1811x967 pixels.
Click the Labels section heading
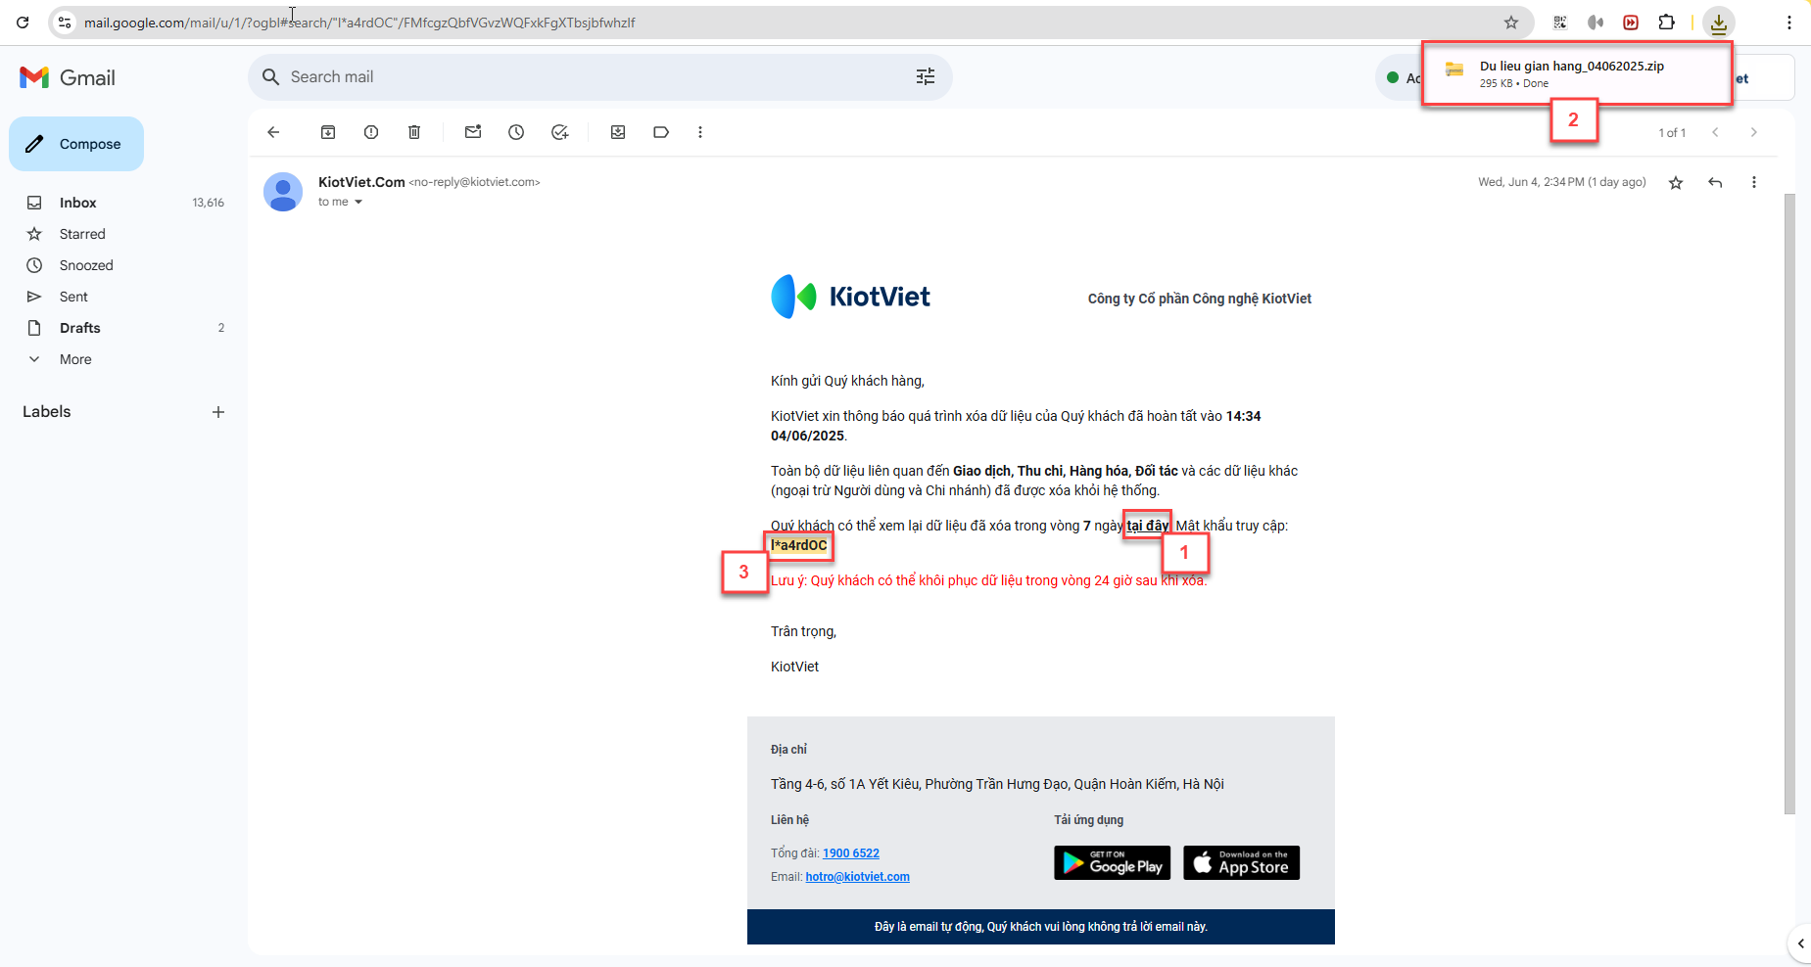[x=47, y=412]
